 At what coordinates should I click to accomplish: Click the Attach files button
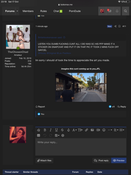44,161
